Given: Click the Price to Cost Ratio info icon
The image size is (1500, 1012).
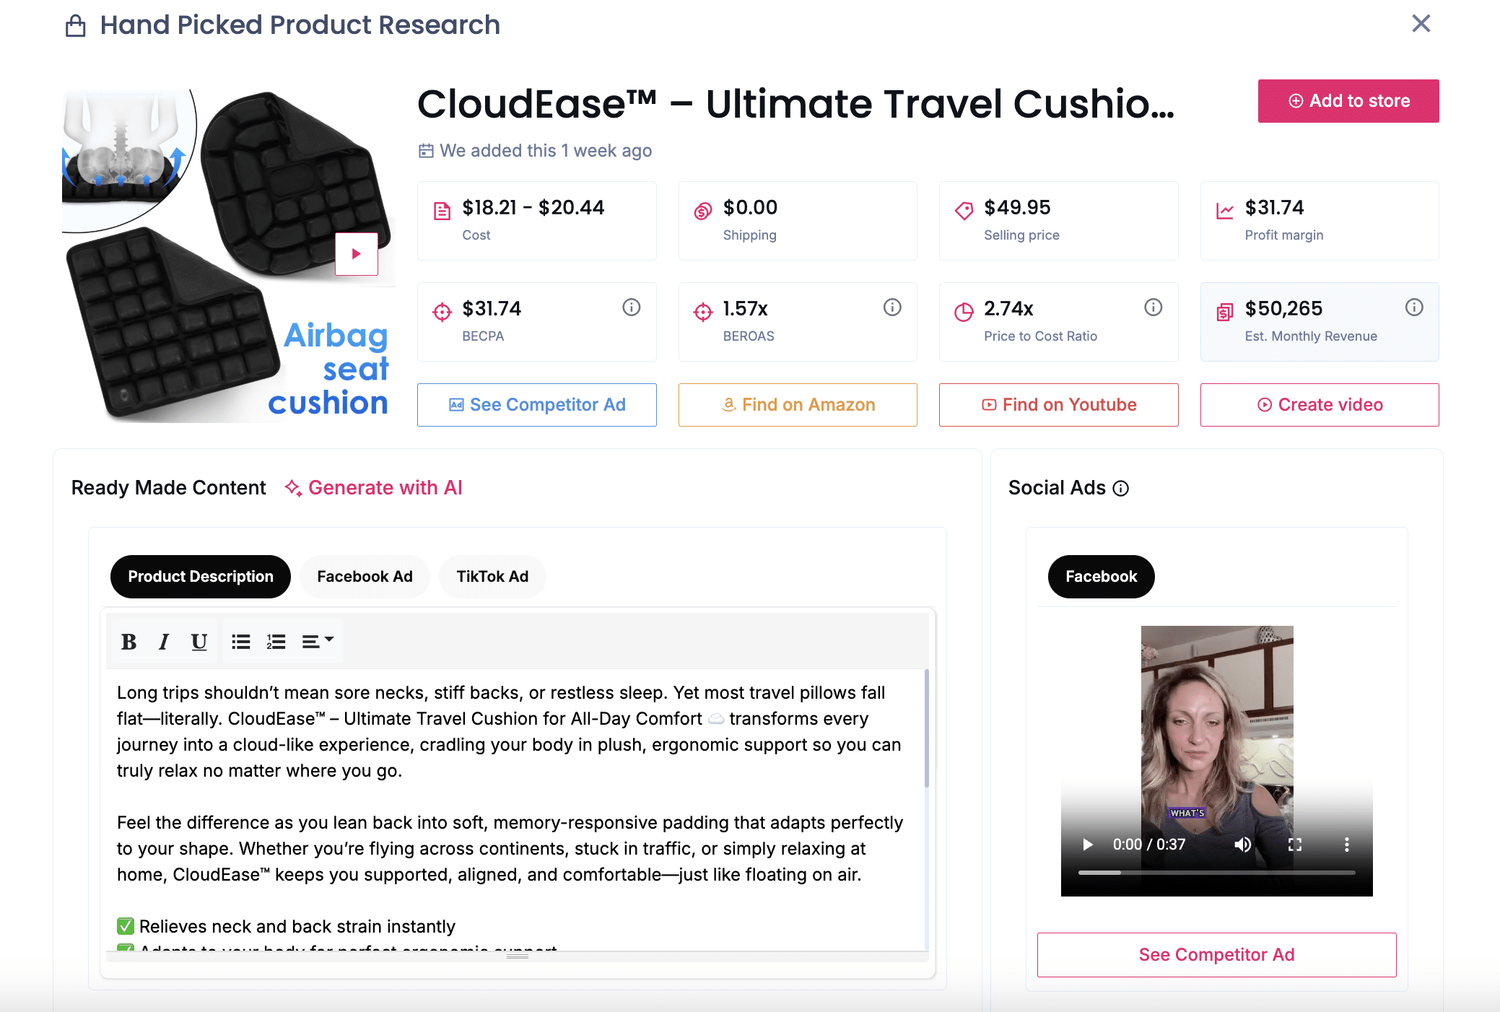Looking at the screenshot, I should pyautogui.click(x=1154, y=307).
